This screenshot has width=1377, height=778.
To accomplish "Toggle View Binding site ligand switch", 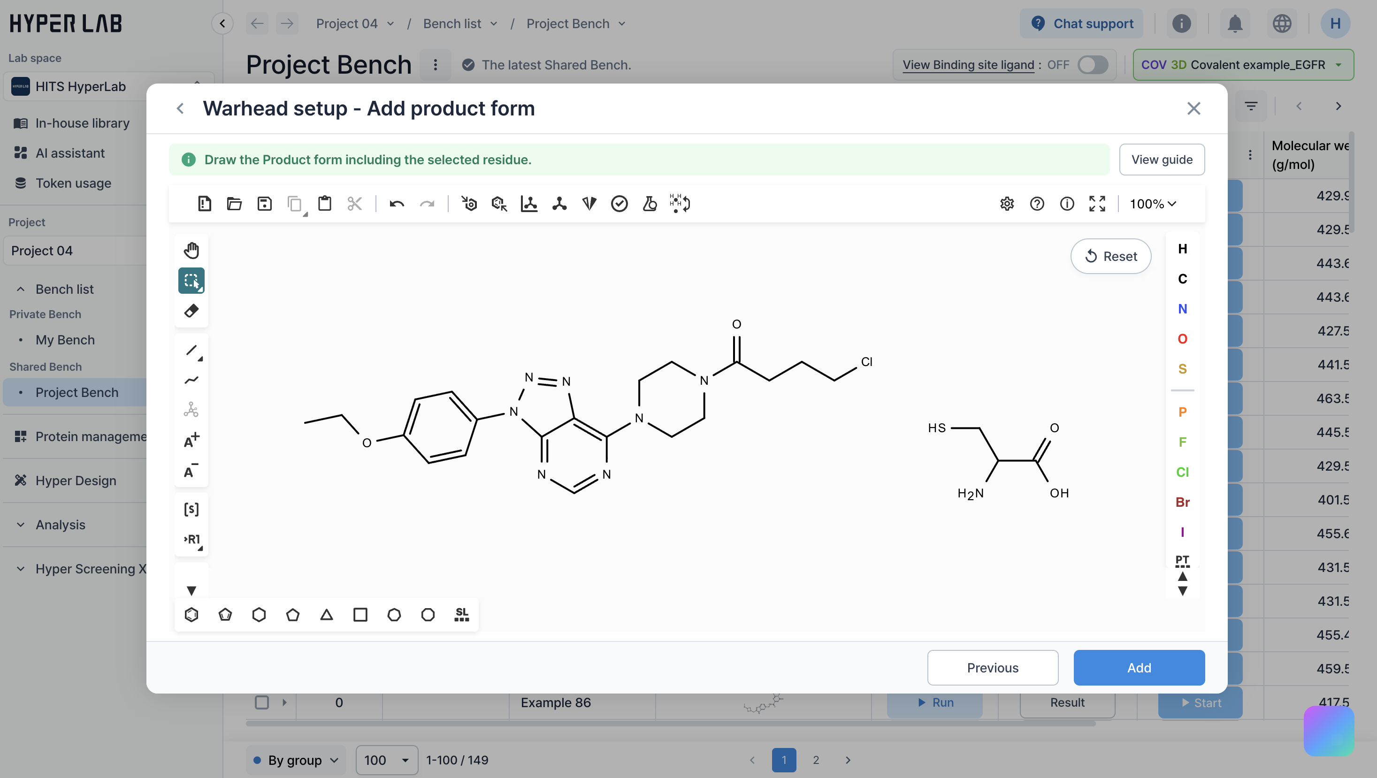I will [x=1093, y=65].
